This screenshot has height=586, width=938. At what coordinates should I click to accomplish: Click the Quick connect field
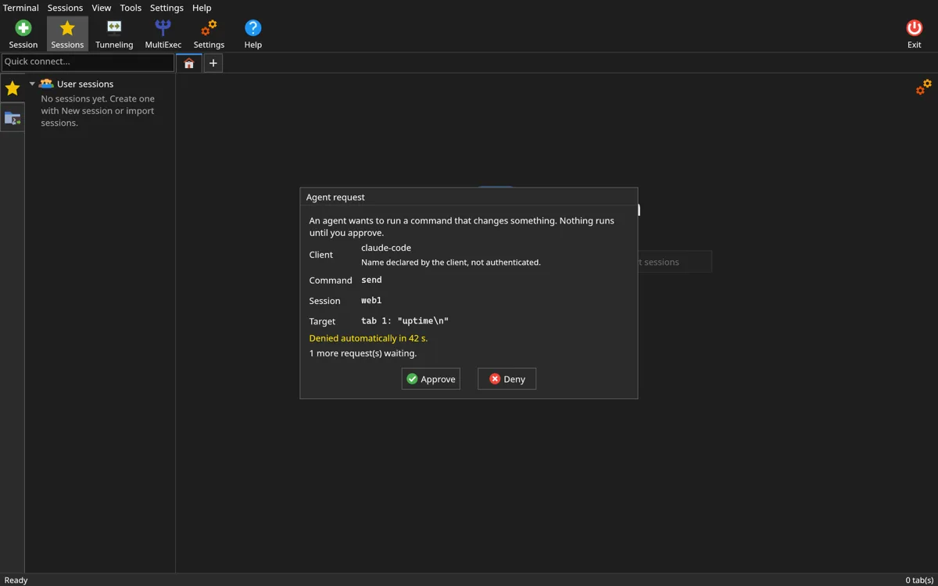click(x=88, y=62)
